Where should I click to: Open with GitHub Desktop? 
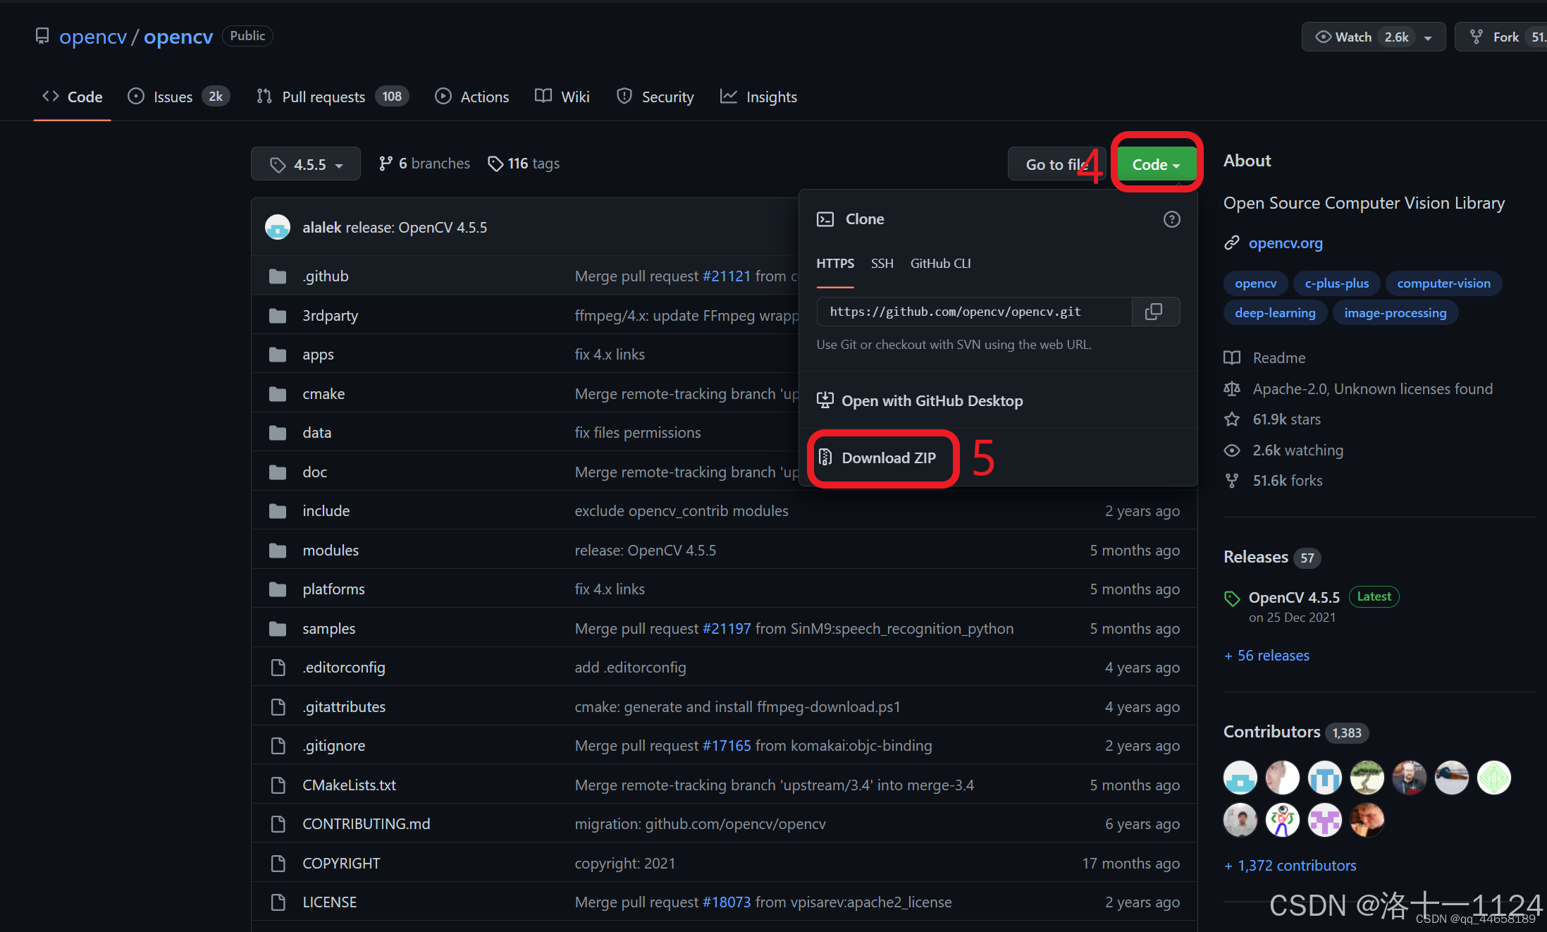point(932,401)
